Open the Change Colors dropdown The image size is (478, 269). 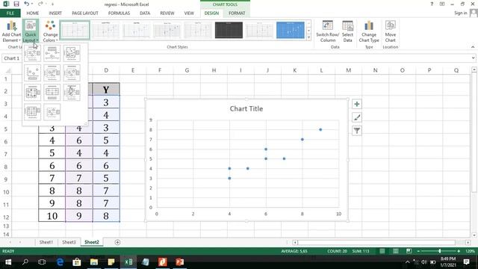[50, 31]
